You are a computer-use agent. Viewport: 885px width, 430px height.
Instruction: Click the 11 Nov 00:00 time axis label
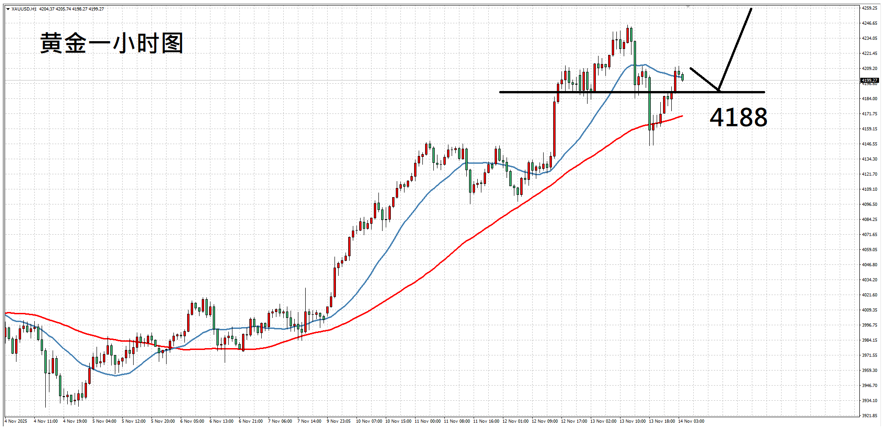click(427, 421)
